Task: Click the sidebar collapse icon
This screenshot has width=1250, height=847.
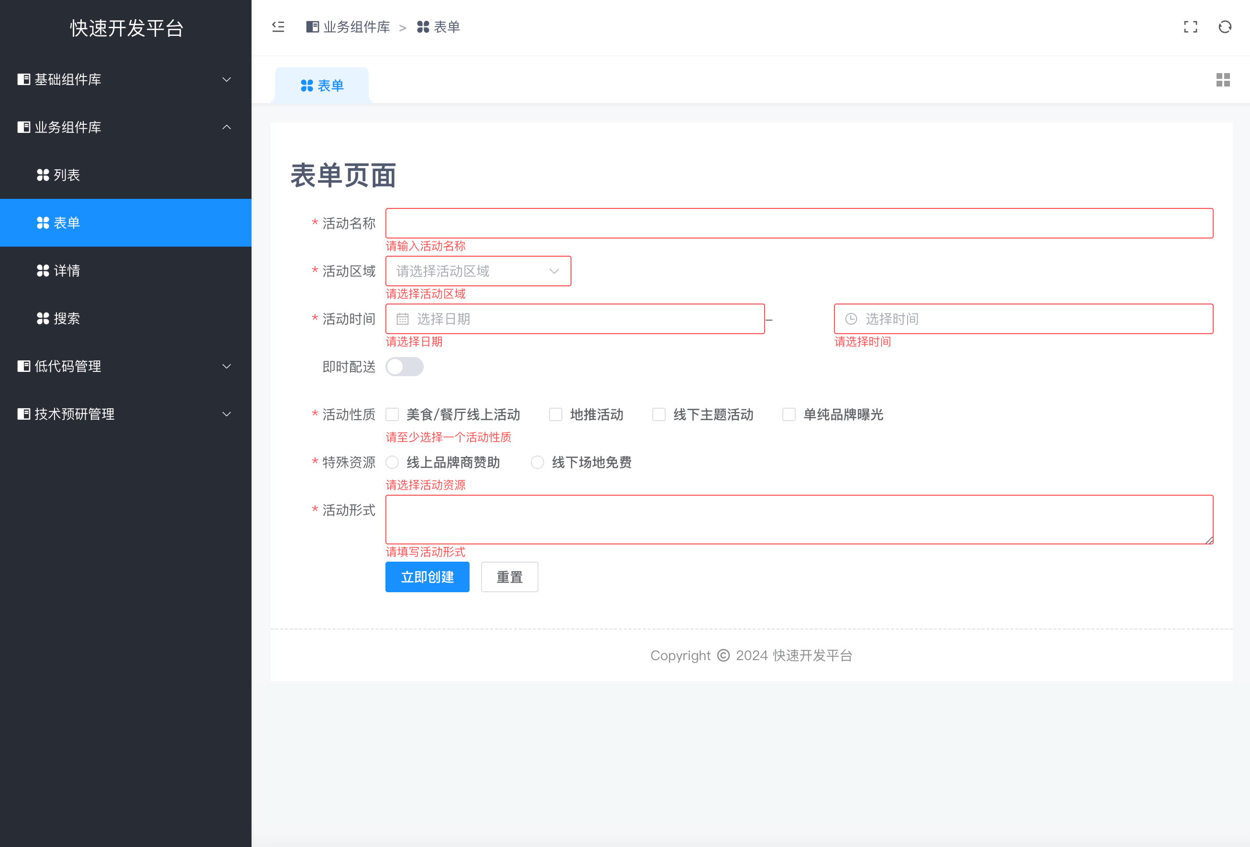Action: pos(278,27)
